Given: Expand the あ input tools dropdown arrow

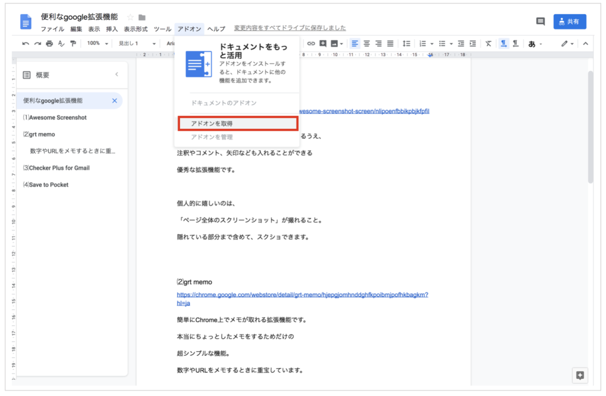Looking at the screenshot, I should click(541, 44).
